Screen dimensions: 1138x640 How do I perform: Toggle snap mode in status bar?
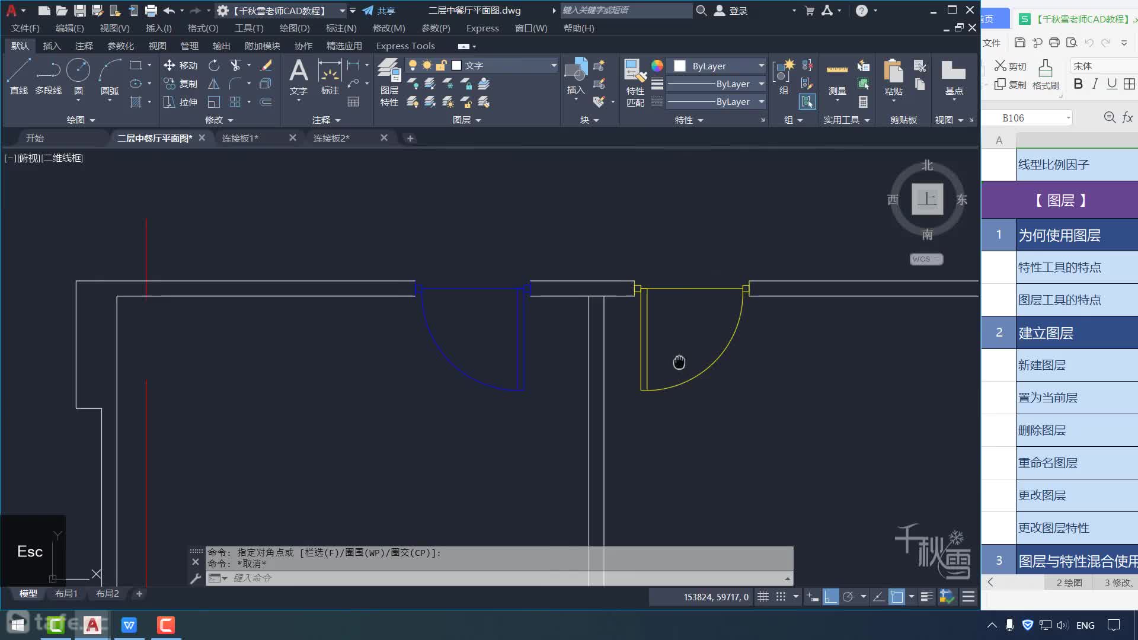[x=781, y=597]
